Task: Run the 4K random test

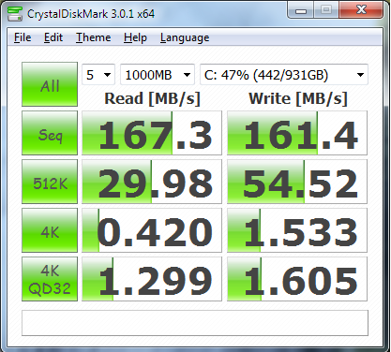Action: (50, 230)
